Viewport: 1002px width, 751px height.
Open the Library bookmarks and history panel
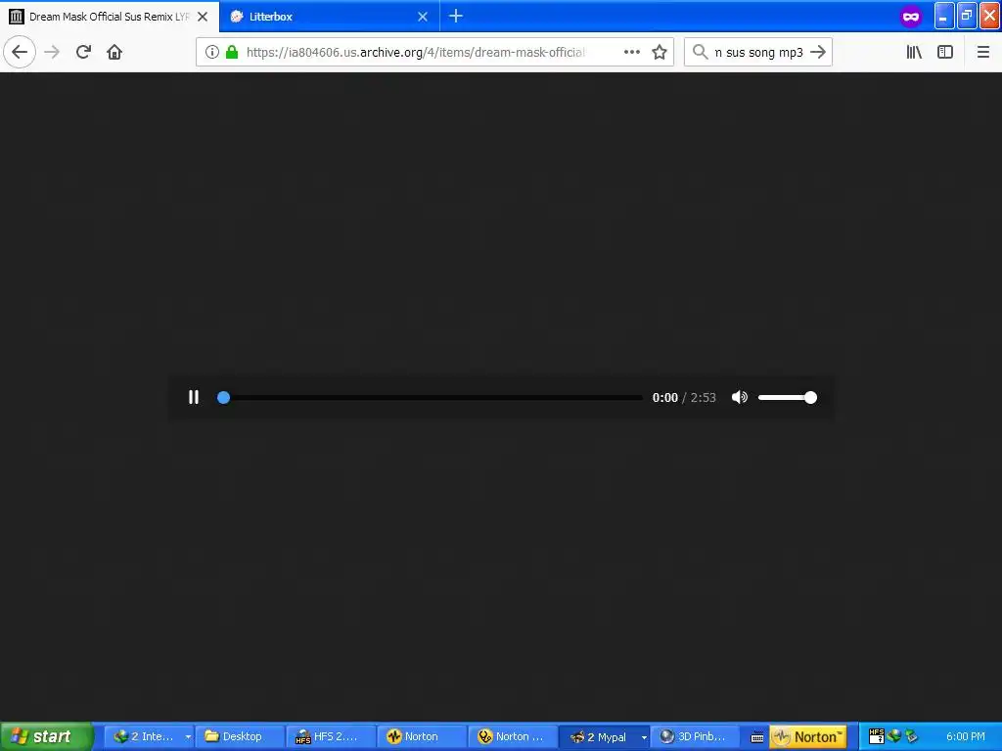915,52
